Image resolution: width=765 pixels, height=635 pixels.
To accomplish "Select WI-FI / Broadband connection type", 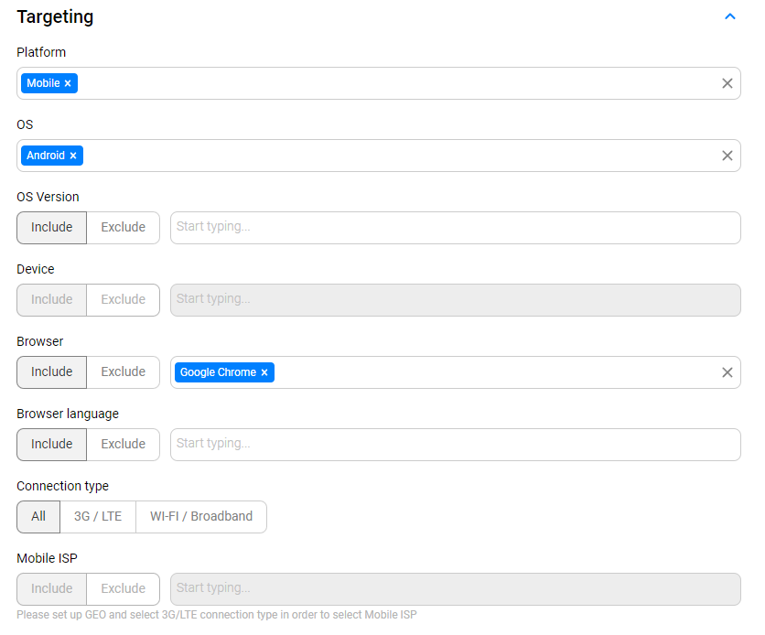I will click(x=201, y=516).
